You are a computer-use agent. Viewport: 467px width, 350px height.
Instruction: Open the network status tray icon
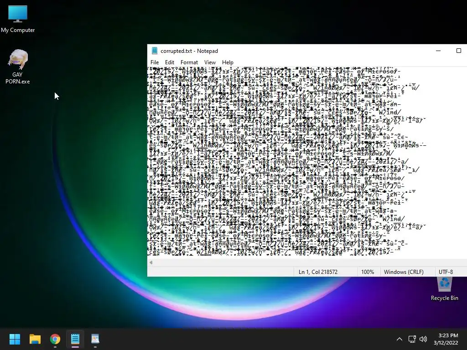coord(412,339)
